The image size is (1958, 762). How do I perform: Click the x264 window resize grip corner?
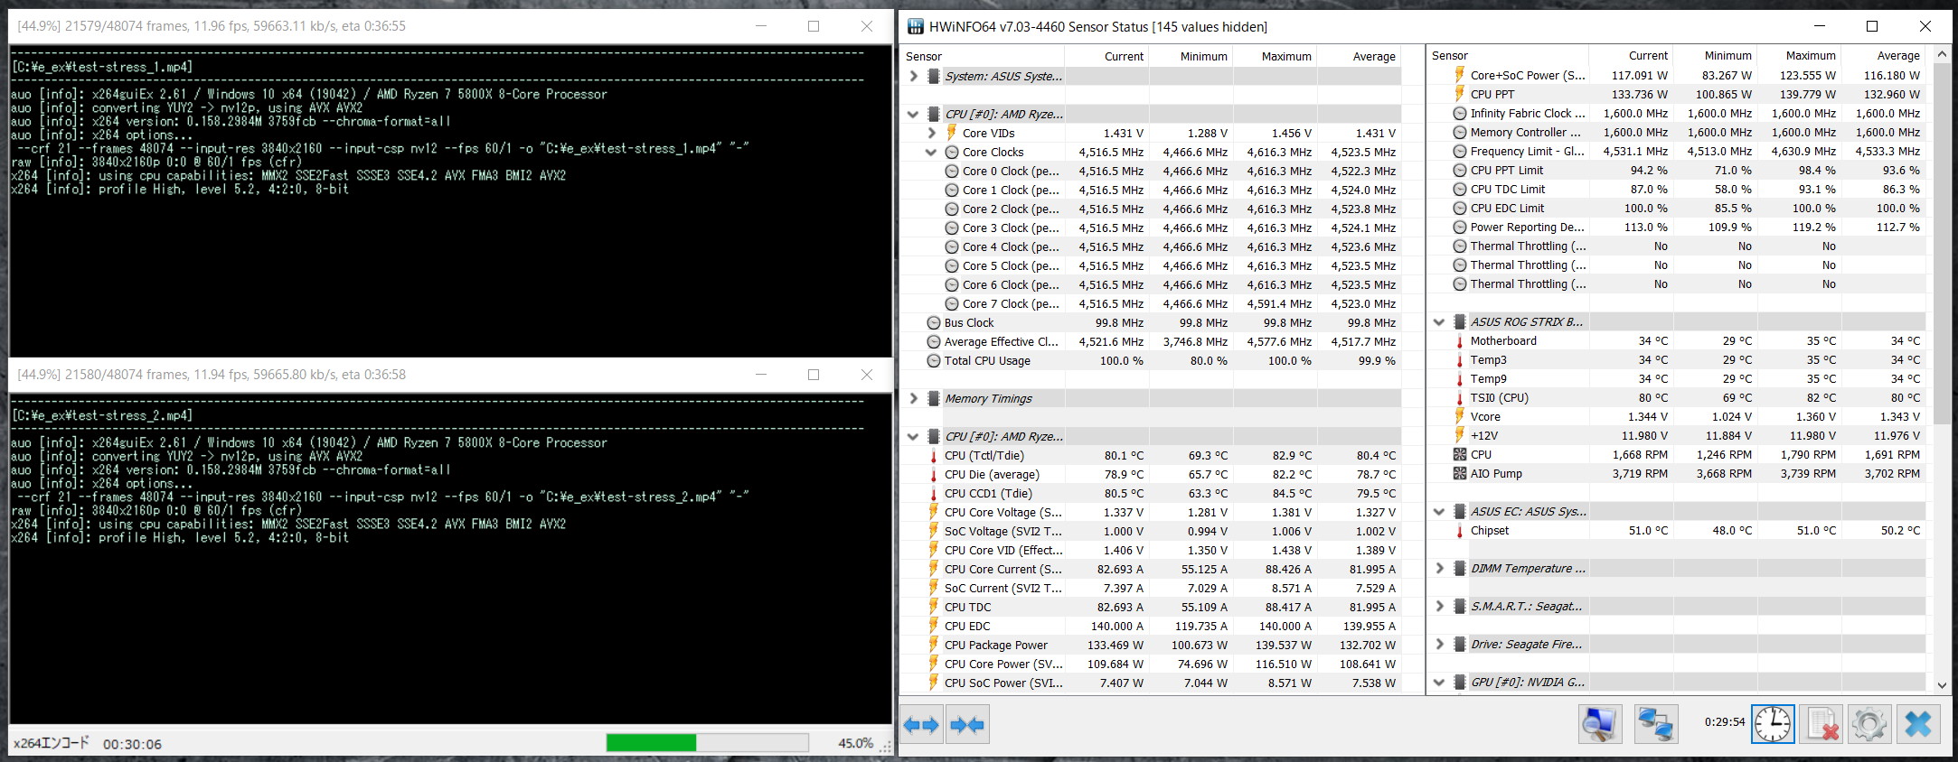886,748
